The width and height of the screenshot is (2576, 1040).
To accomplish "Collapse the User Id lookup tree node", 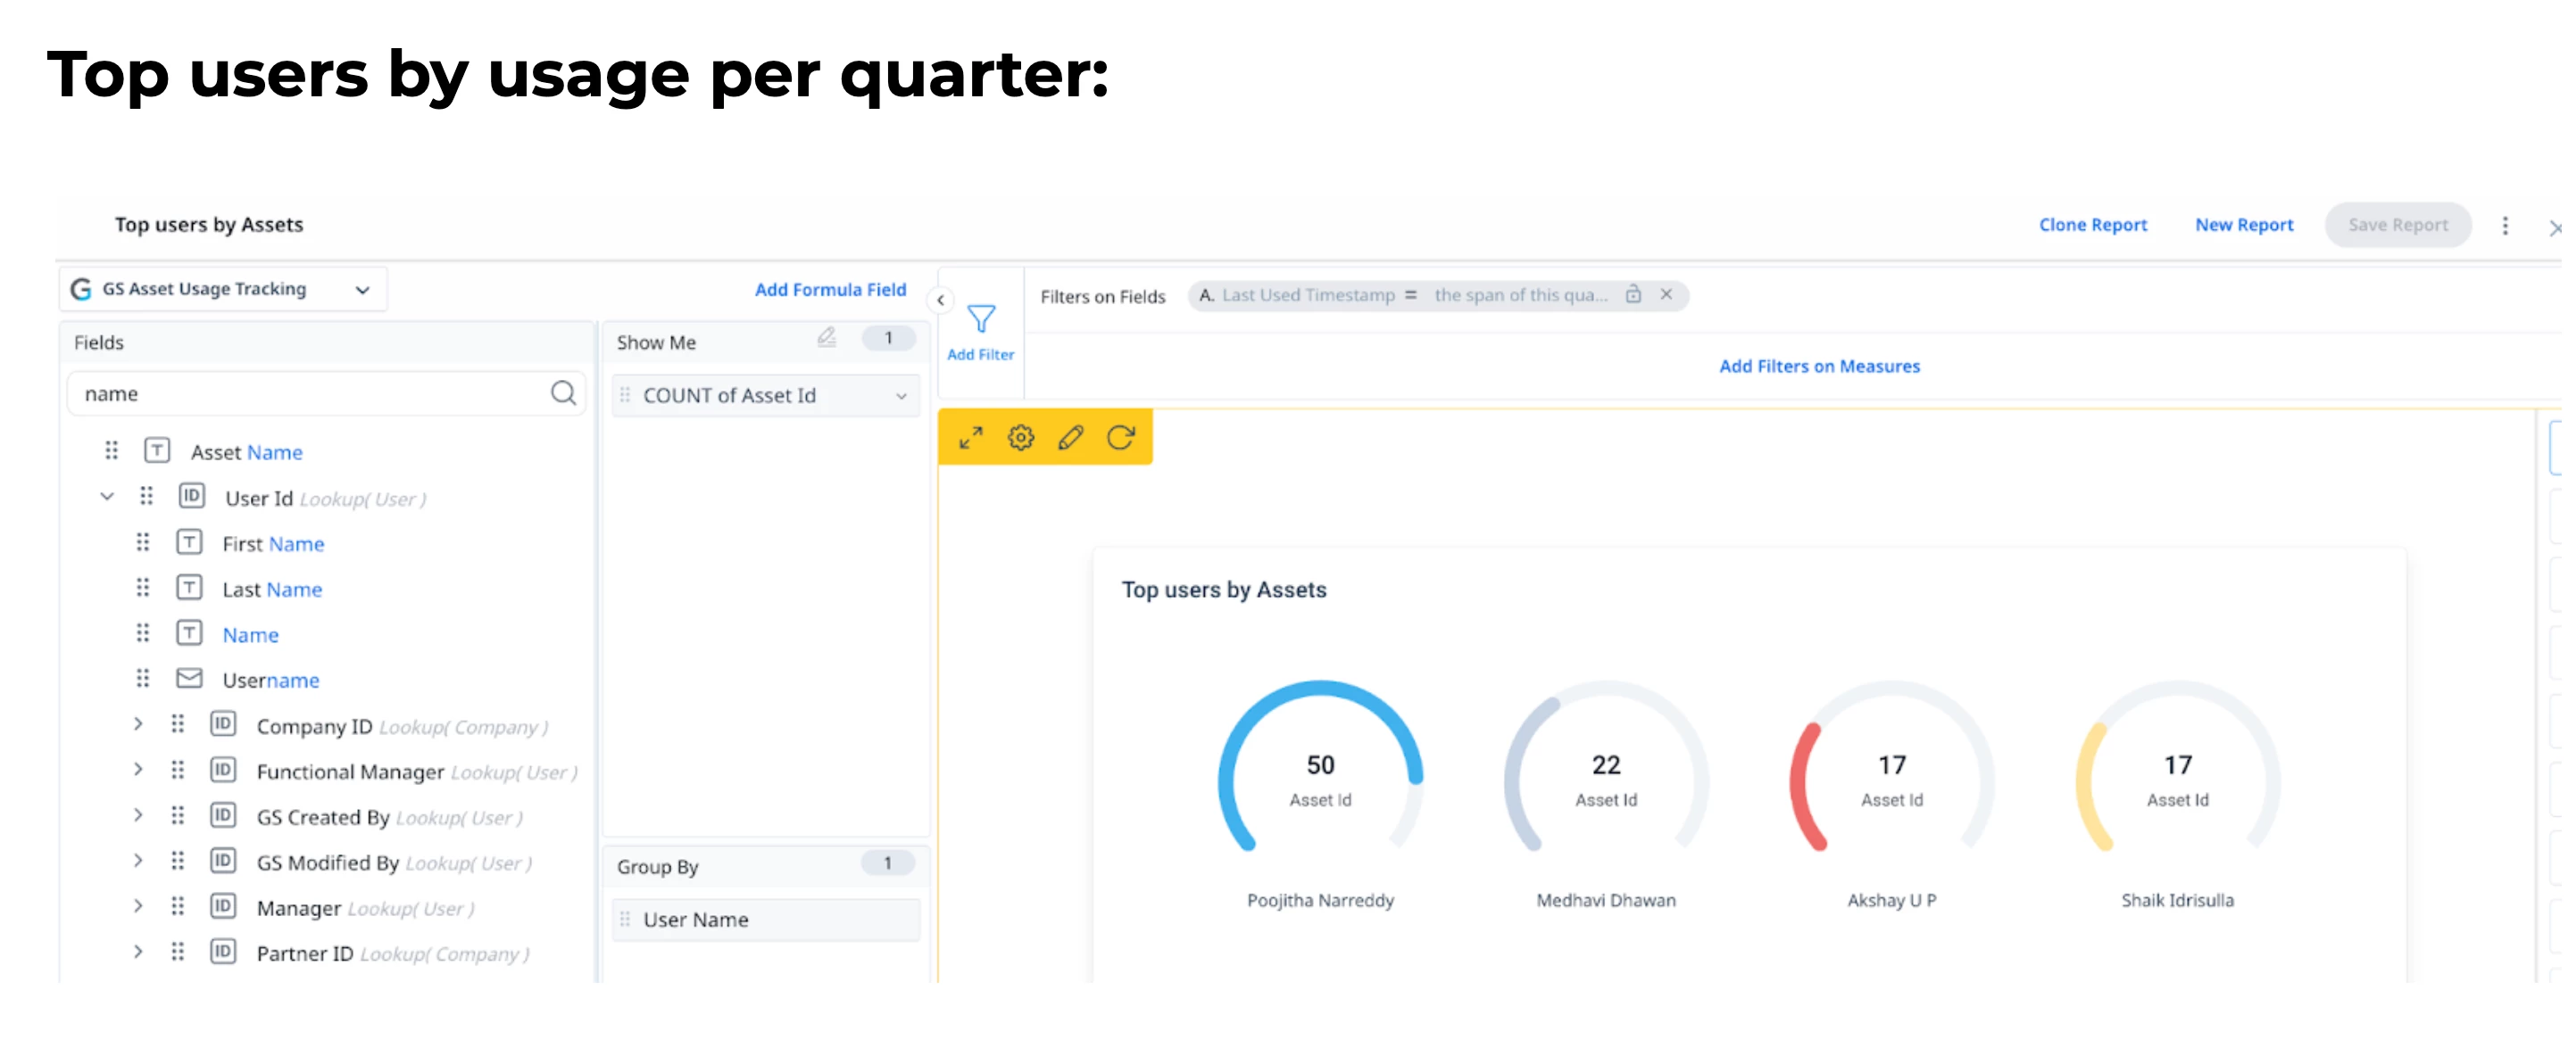I will tap(107, 497).
